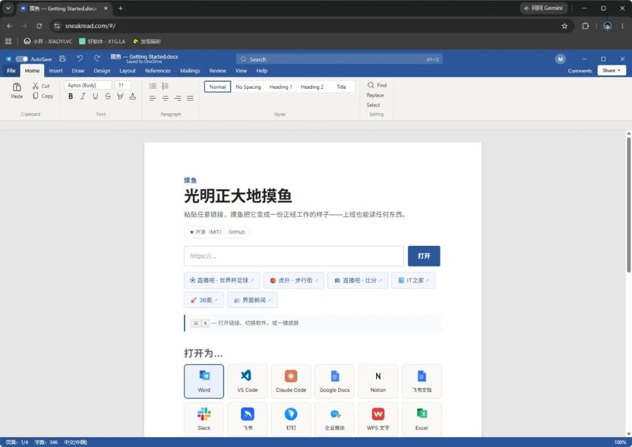This screenshot has width=632, height=447.
Task: Open the Share dropdown button
Action: (x=612, y=70)
